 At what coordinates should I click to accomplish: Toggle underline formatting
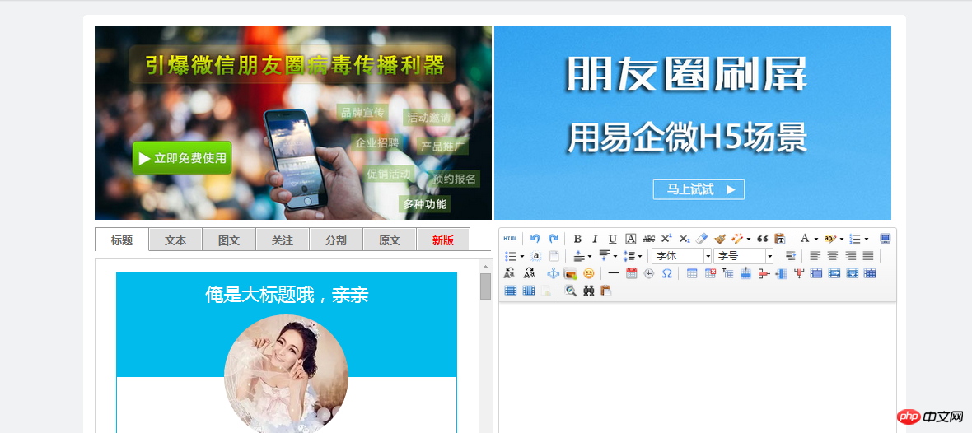[613, 239]
